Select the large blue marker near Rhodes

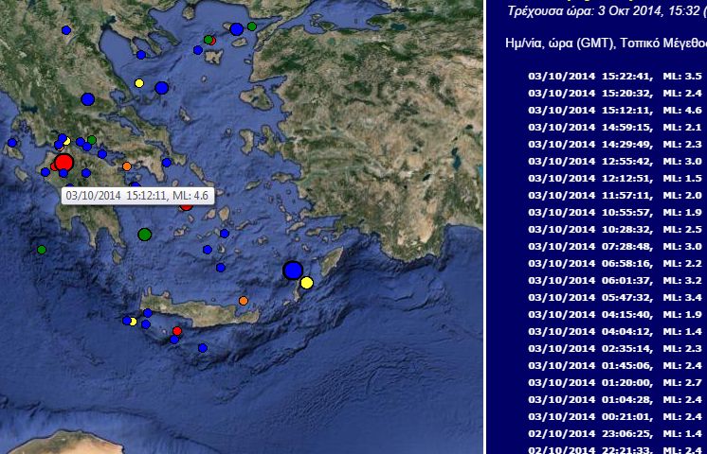click(x=293, y=271)
